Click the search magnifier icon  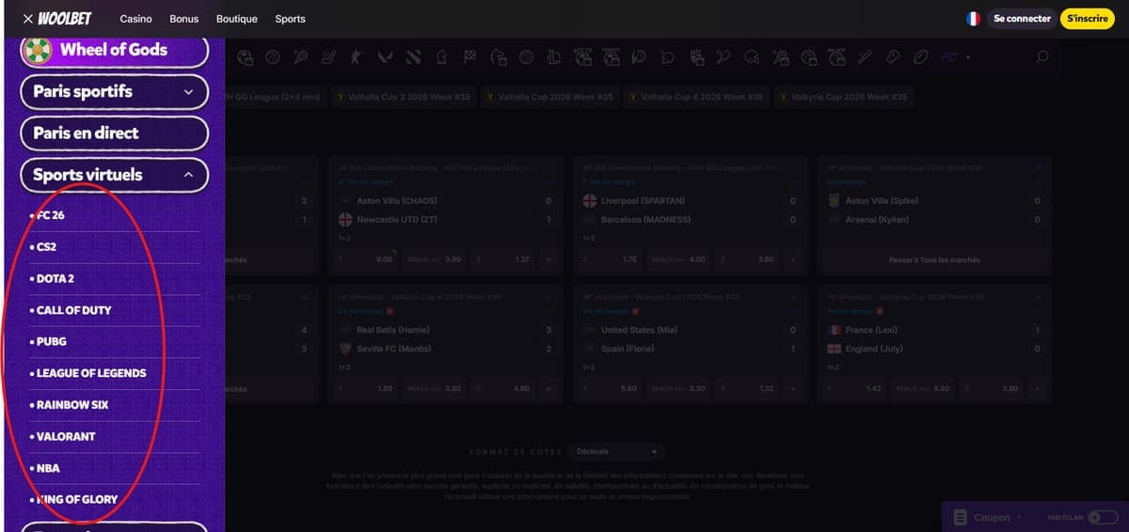(1042, 57)
